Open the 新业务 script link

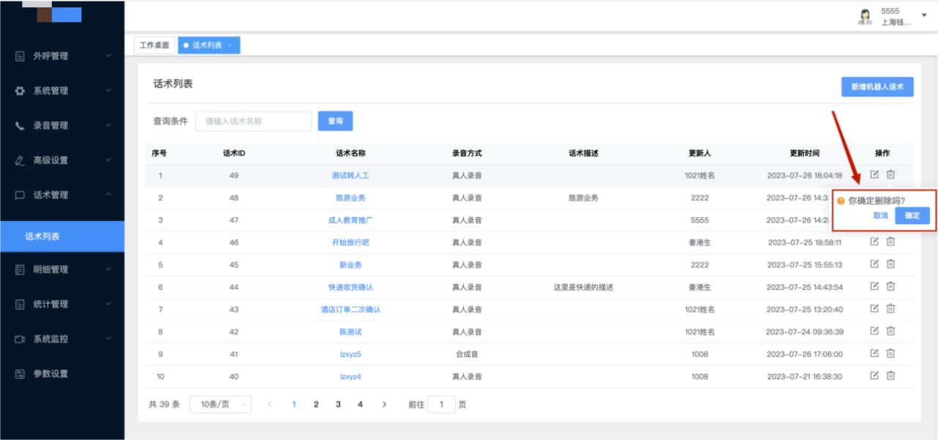click(x=350, y=264)
